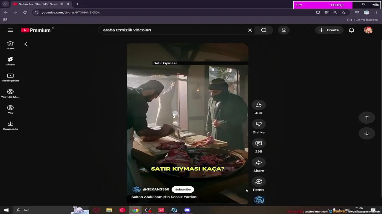Go to the previous Short
This screenshot has width=382, height=214.
(367, 117)
